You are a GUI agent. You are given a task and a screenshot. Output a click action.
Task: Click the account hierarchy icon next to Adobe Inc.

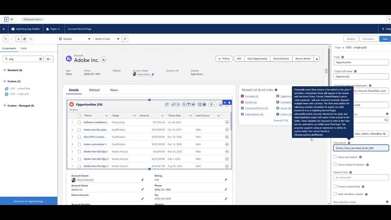[104, 60]
